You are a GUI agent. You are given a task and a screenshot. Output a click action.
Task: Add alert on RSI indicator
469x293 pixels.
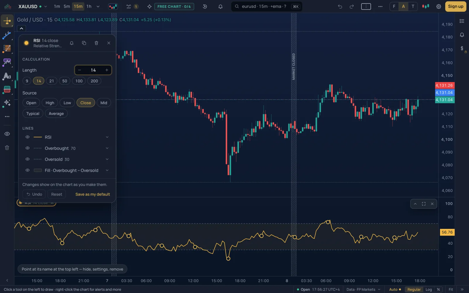click(72, 43)
